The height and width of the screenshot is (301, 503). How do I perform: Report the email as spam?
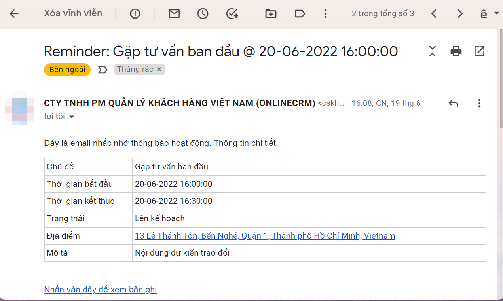click(135, 13)
